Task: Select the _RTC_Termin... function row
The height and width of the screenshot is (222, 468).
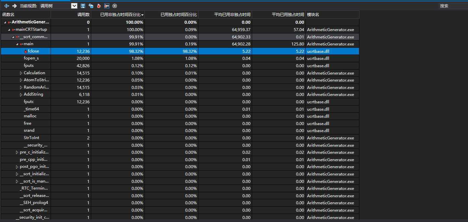Action: (x=180, y=188)
